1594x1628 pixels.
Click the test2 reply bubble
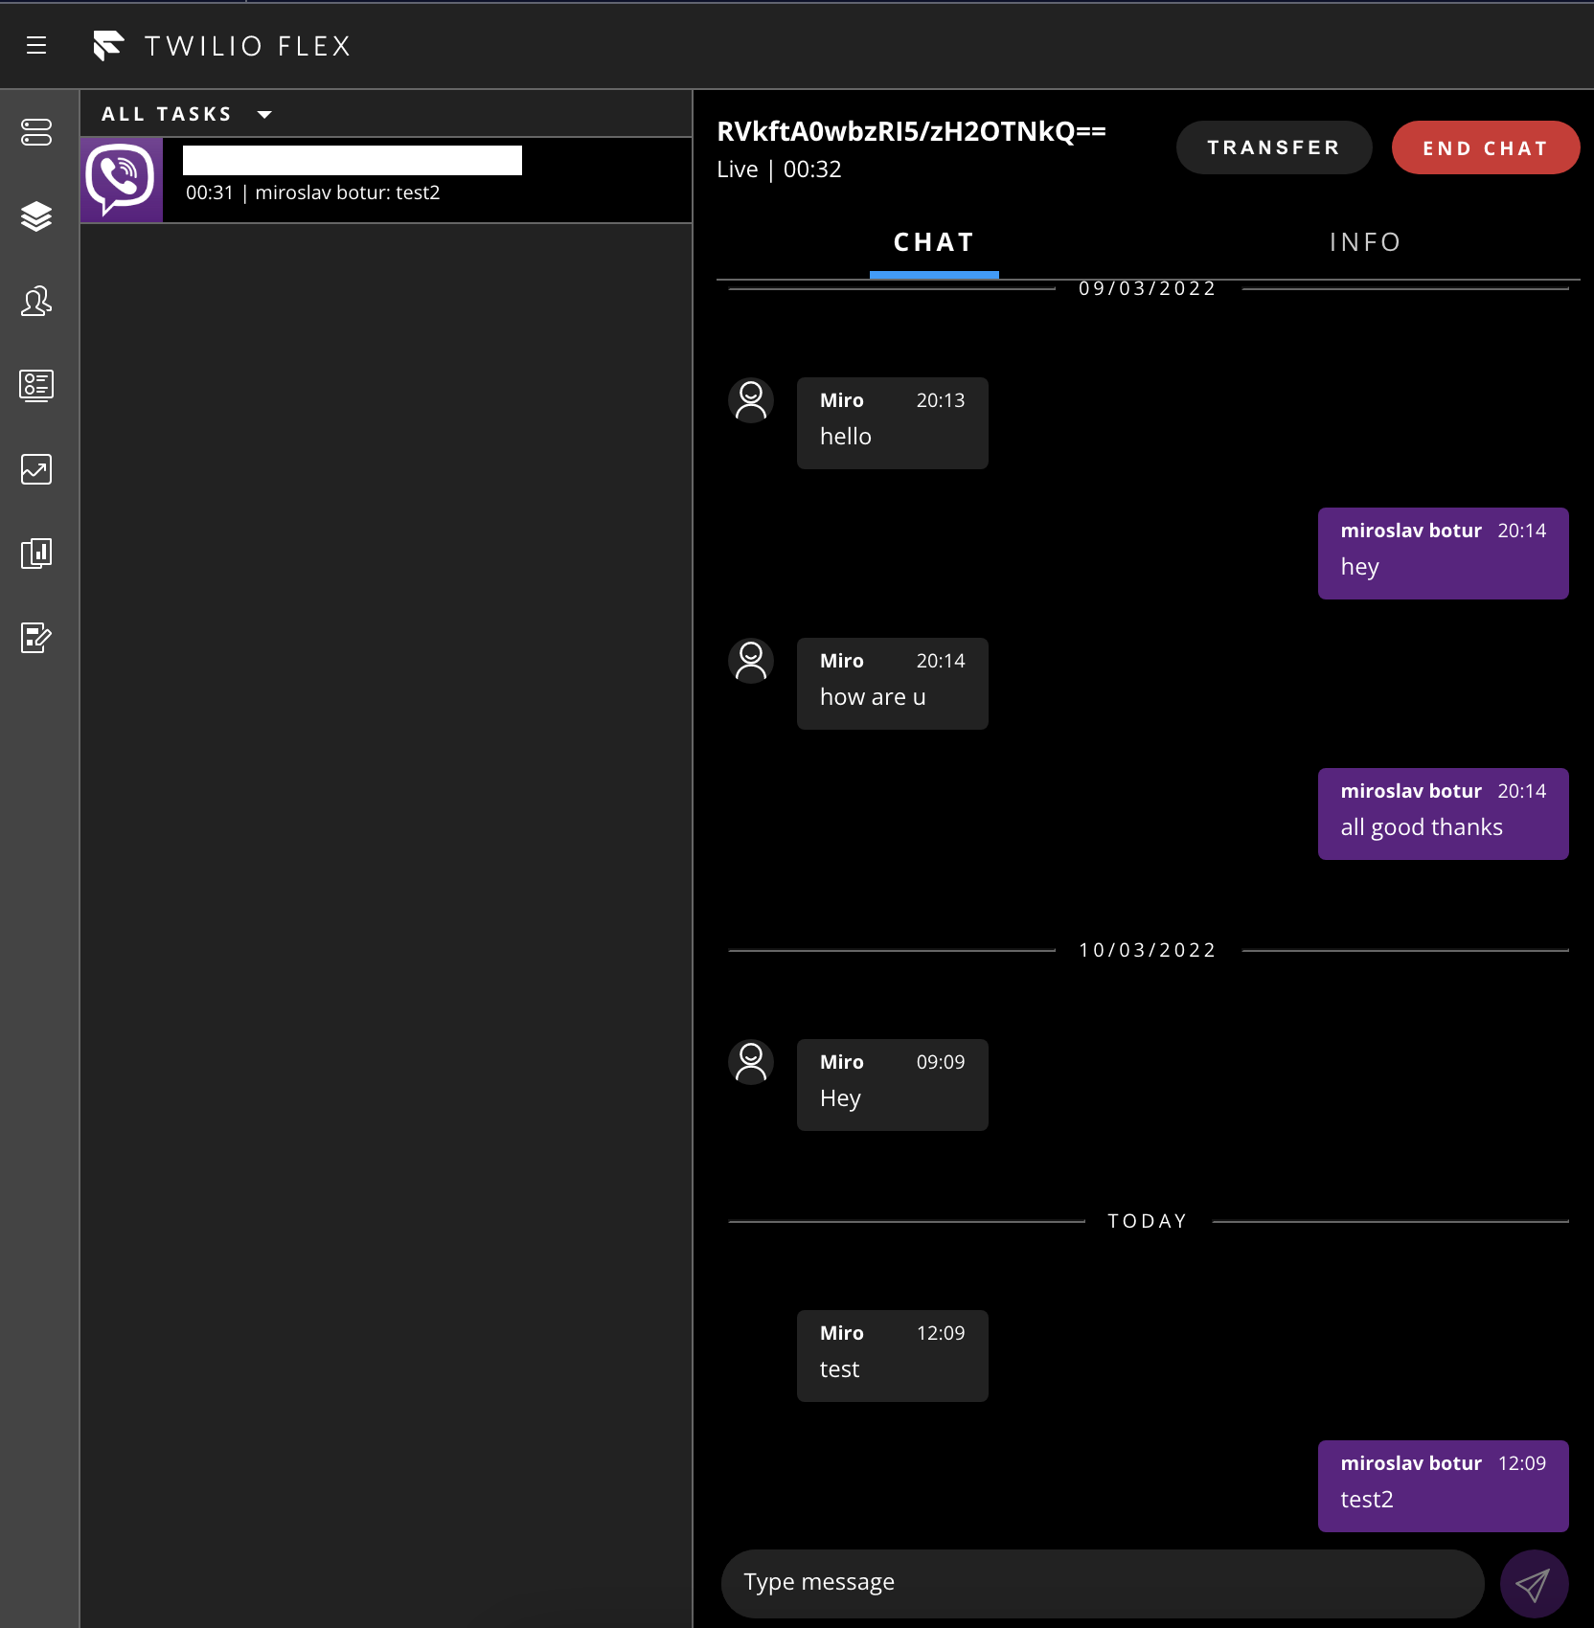click(x=1444, y=1486)
